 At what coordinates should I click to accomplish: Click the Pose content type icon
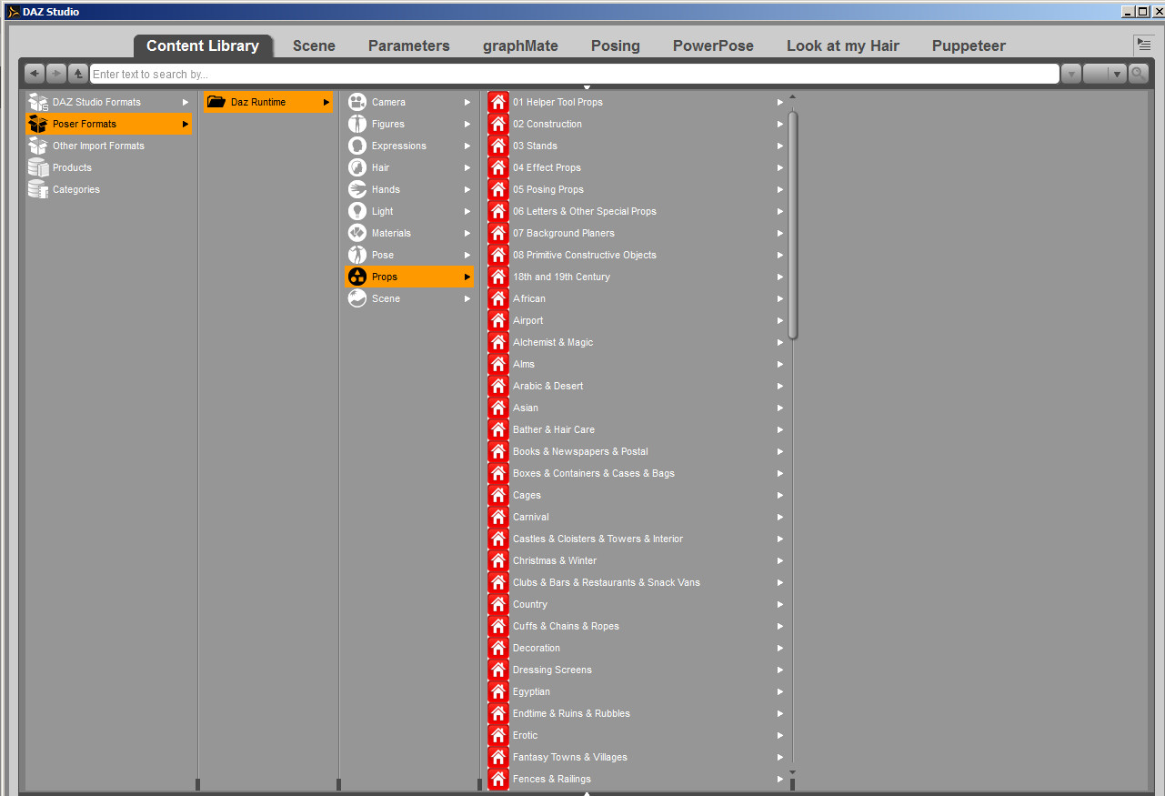tap(357, 255)
